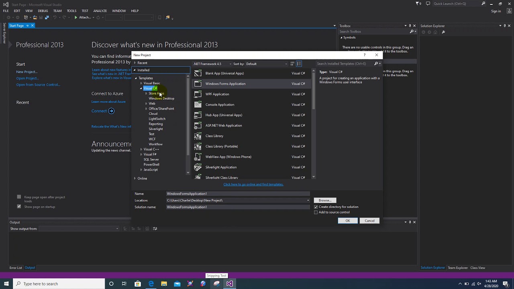Viewport: 514px width, 289px height.
Task: Open File Explorer from the taskbar
Action: click(164, 284)
